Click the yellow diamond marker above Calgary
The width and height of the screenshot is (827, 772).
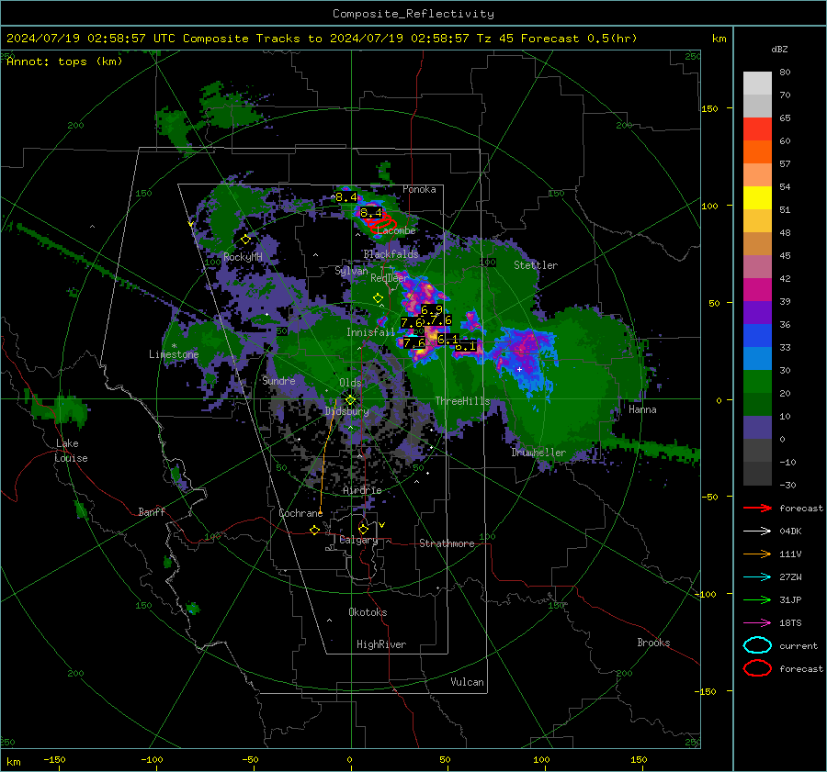click(x=363, y=529)
